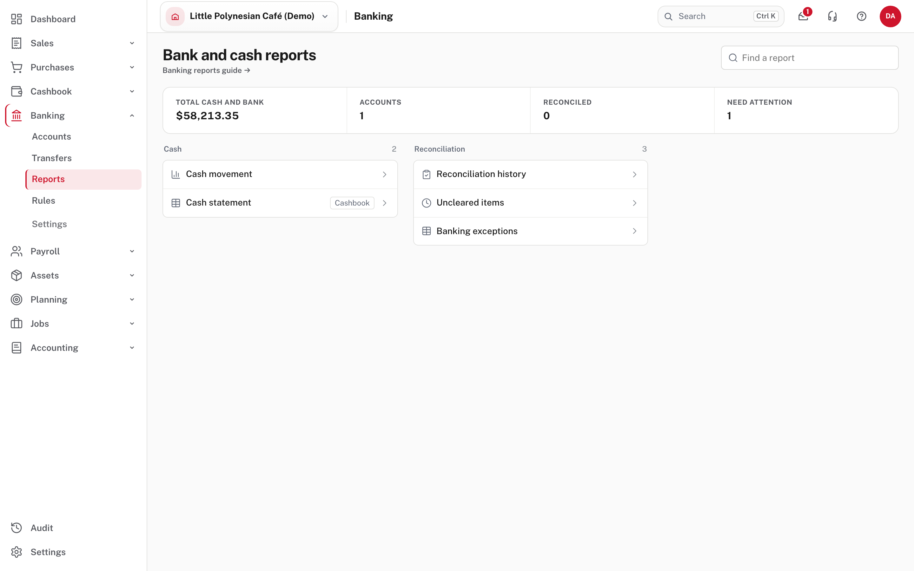914x571 pixels.
Task: Open the DA user avatar
Action: 890,16
